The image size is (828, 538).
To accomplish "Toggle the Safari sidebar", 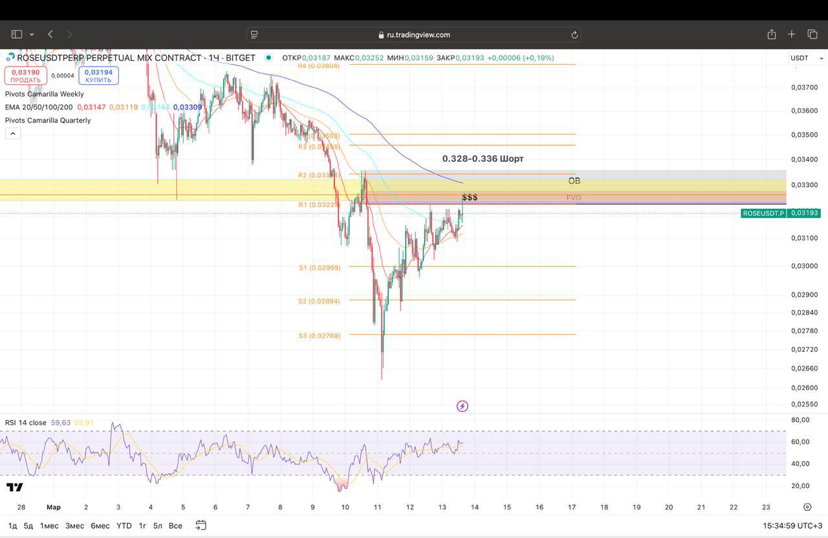I will (x=17, y=34).
